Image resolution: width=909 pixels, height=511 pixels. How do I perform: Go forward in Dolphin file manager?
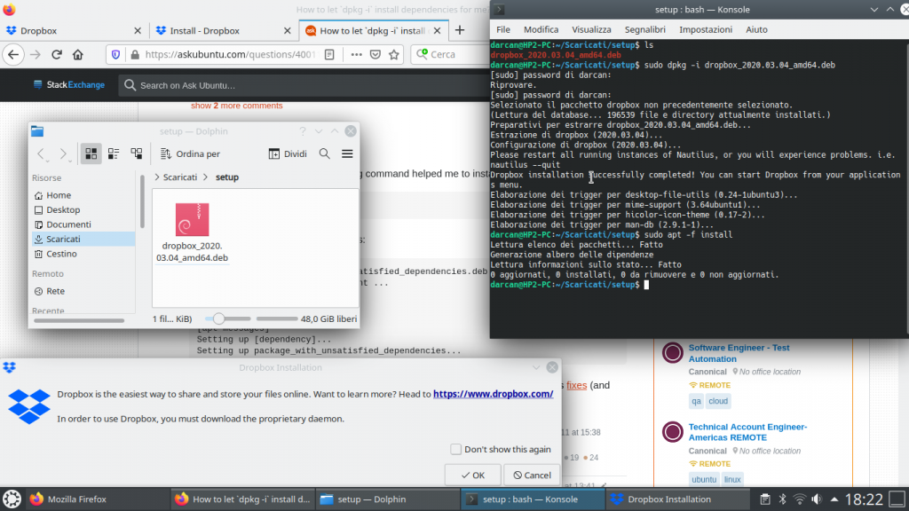(x=63, y=153)
